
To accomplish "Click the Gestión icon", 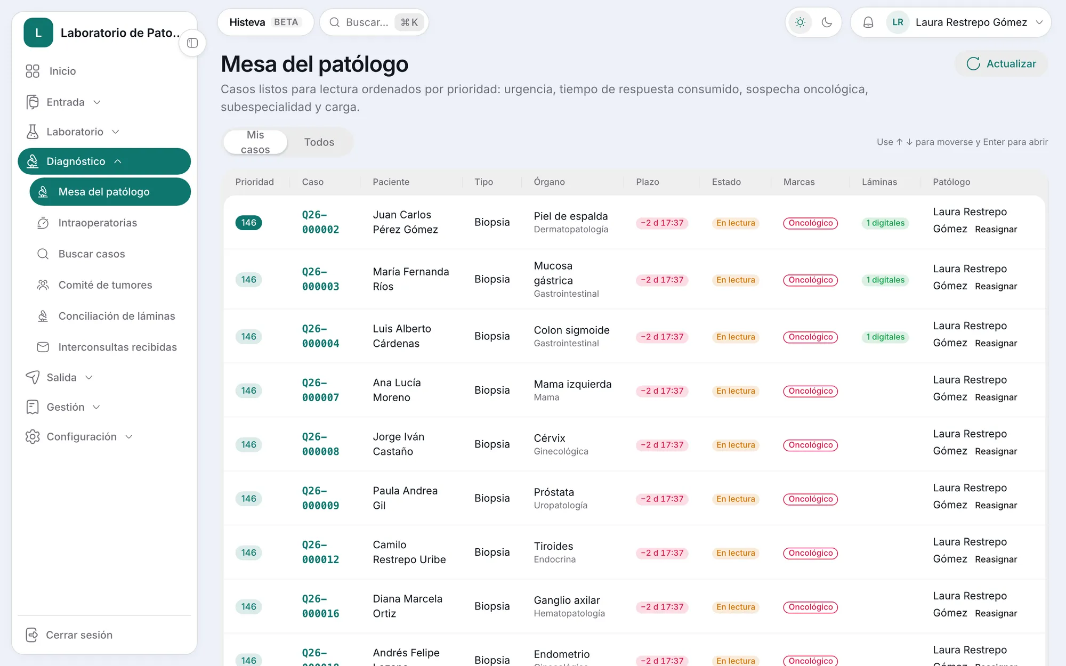I will 33,407.
